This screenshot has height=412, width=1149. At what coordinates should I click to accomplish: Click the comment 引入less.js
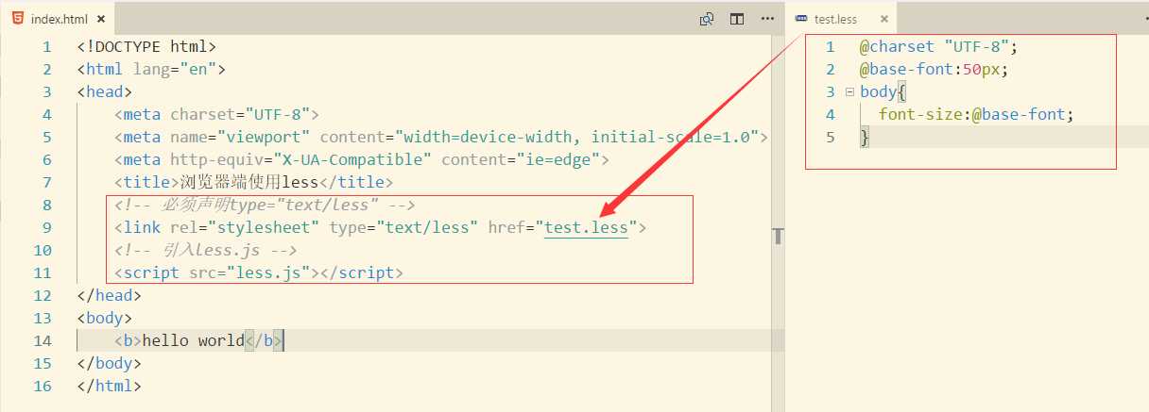click(x=206, y=250)
